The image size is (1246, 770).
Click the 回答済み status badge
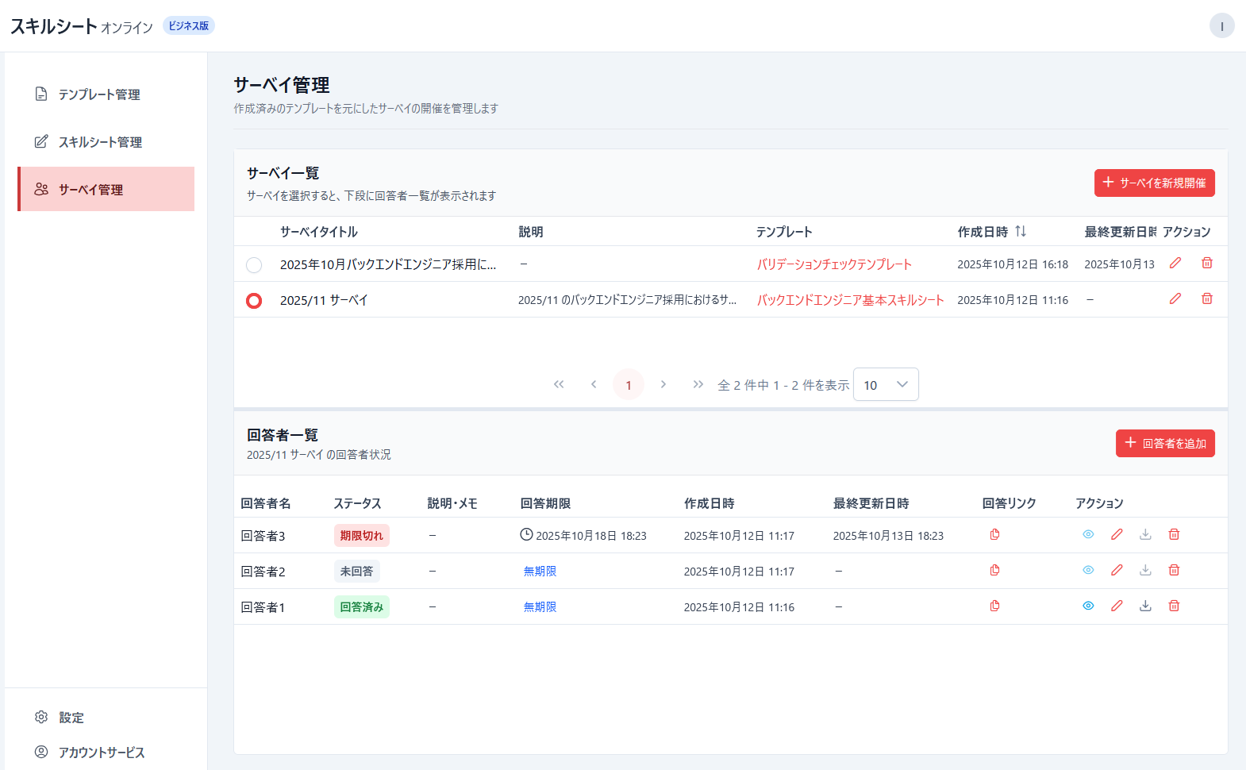(x=362, y=606)
